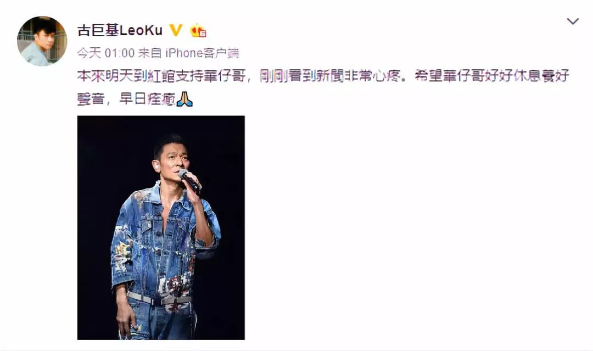Click the gold verified V badge
Viewport: 593px width, 351px height.
(176, 30)
